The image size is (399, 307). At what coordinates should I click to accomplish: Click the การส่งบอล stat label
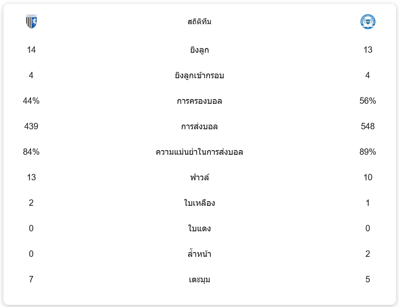199,127
